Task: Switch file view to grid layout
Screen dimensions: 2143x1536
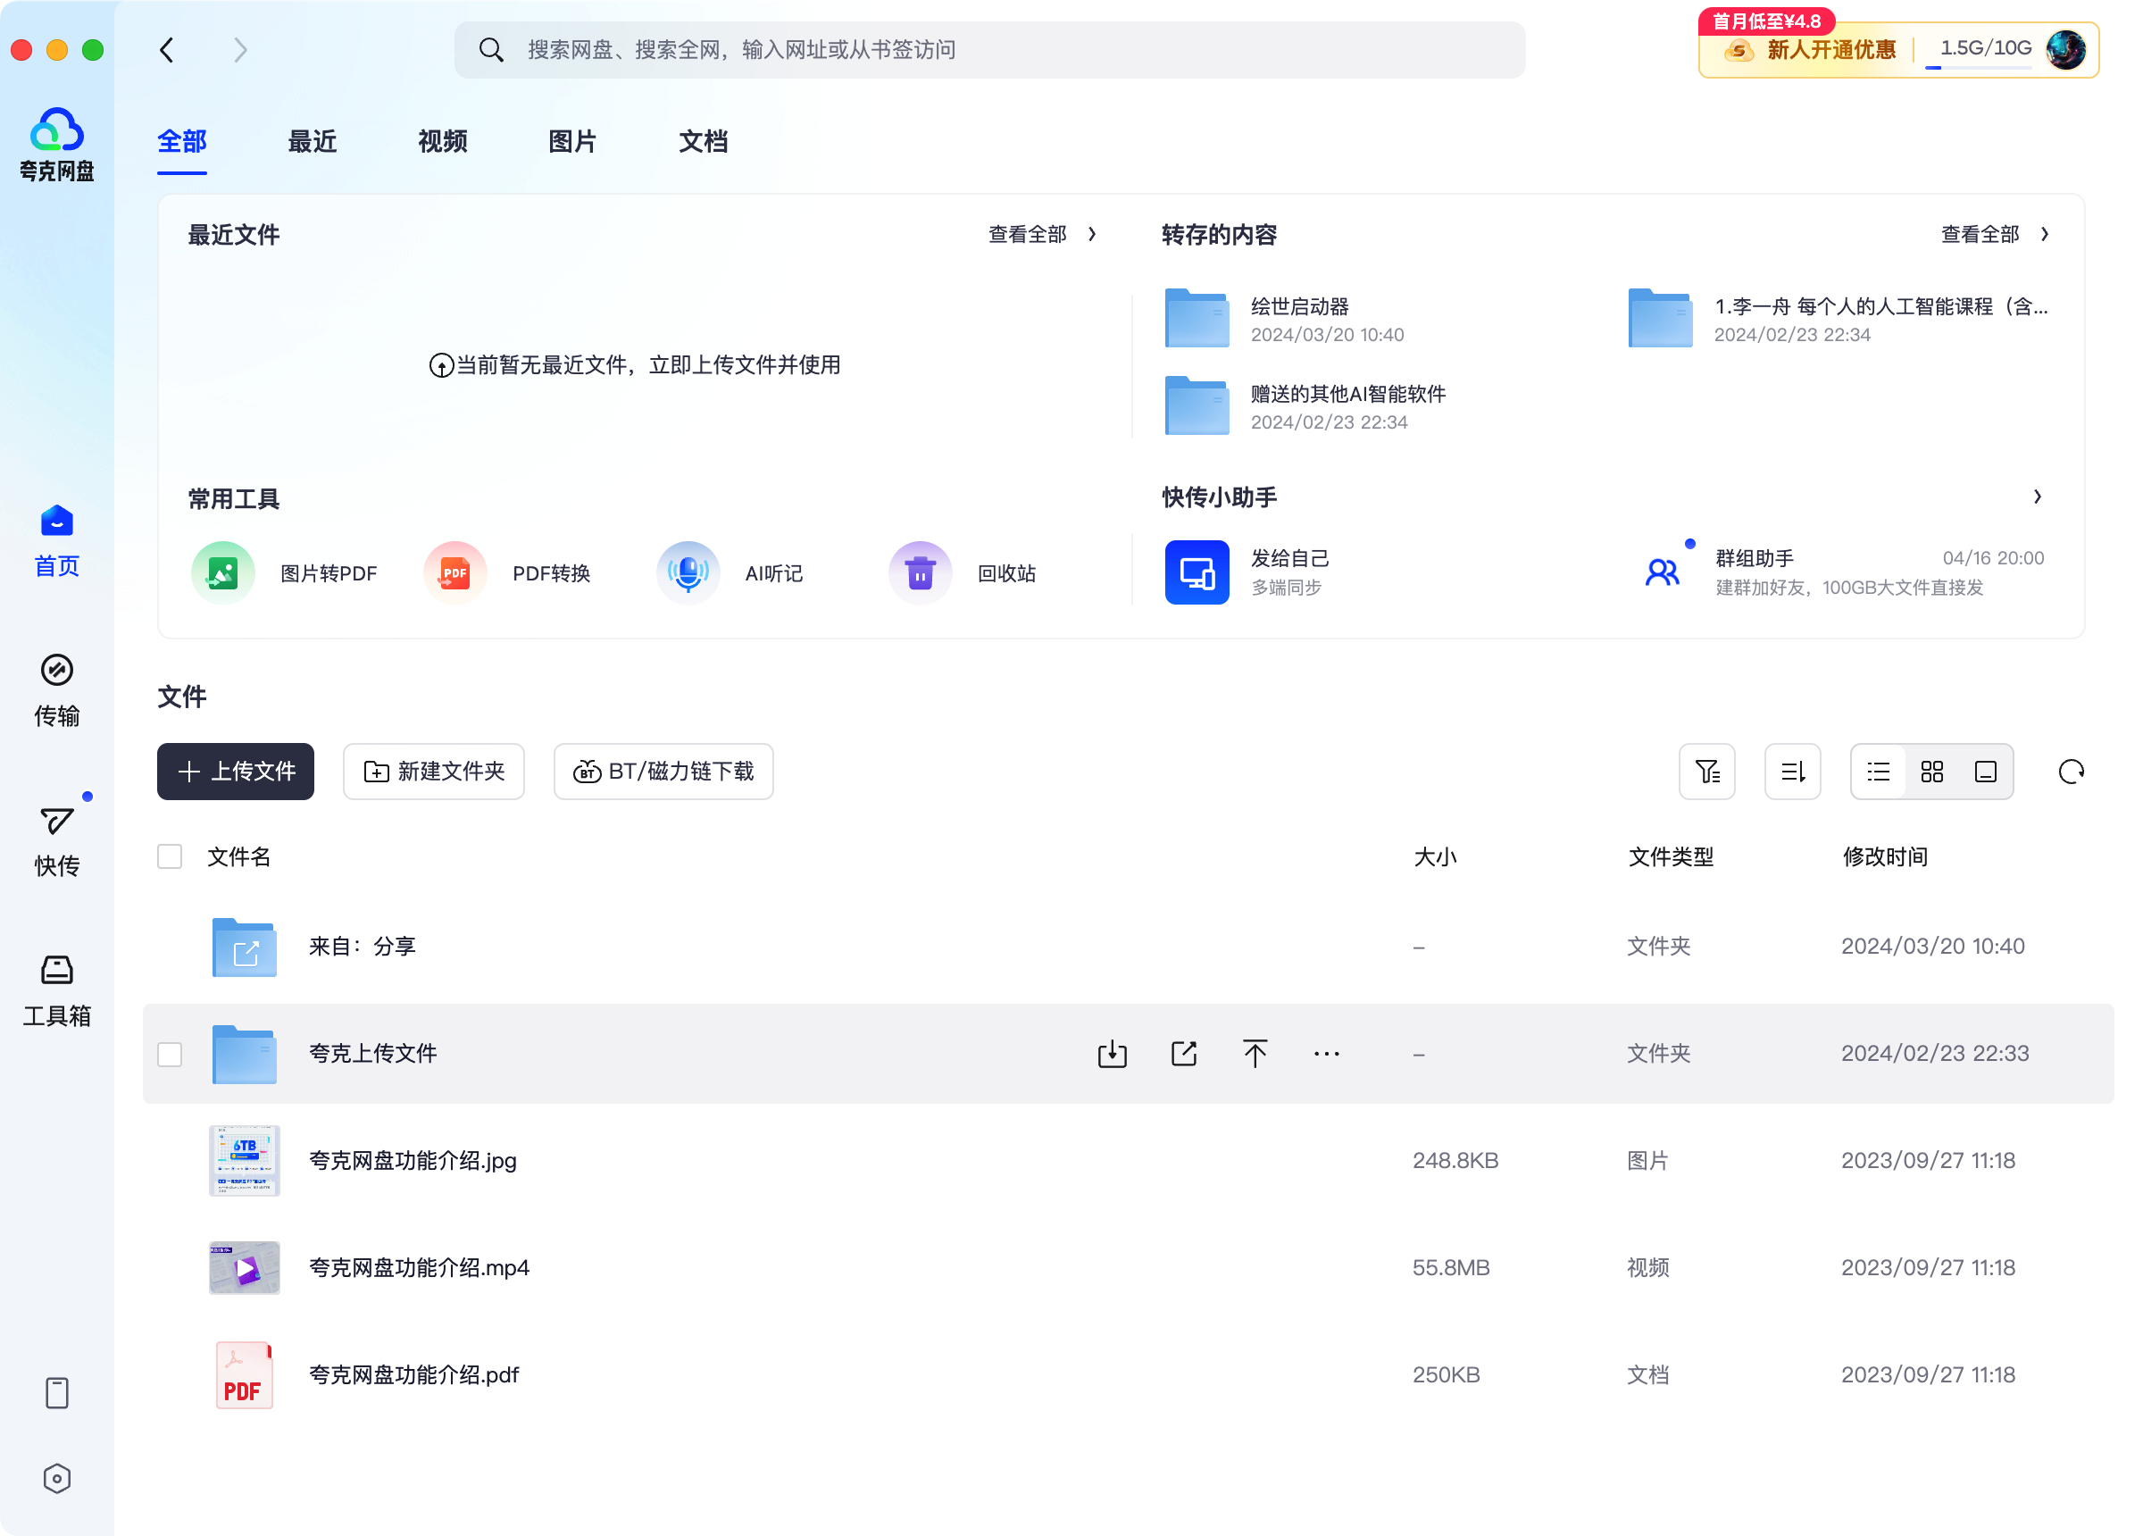Action: (1931, 772)
